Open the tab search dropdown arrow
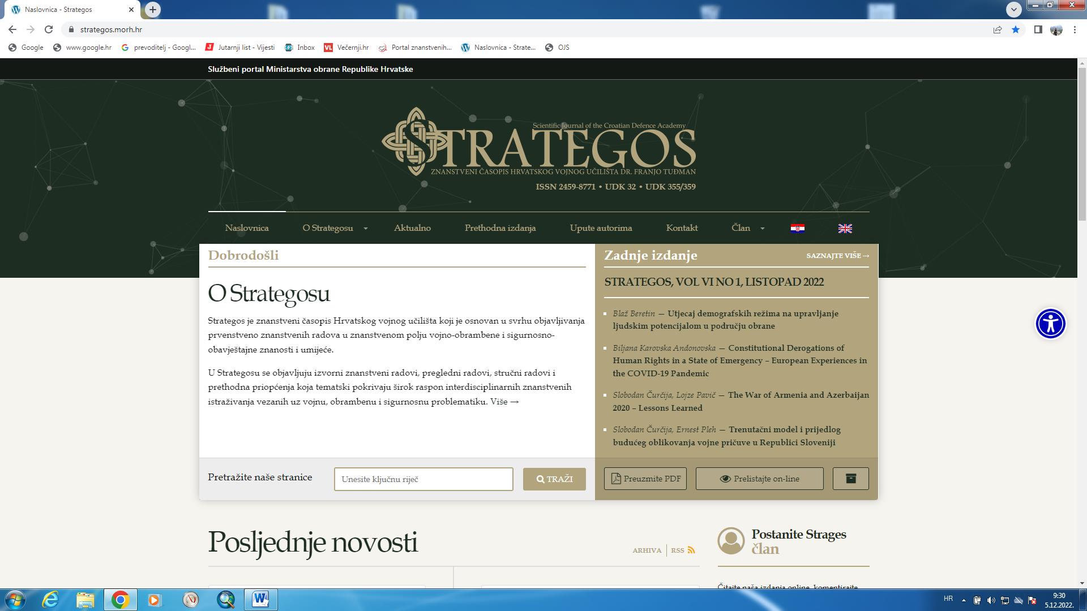The image size is (1087, 611). tap(1013, 10)
